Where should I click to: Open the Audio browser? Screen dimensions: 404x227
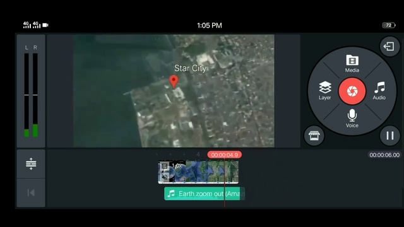[379, 91]
